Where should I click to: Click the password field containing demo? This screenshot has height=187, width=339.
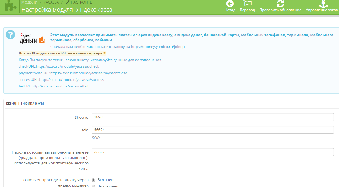pyautogui.click(x=213, y=152)
